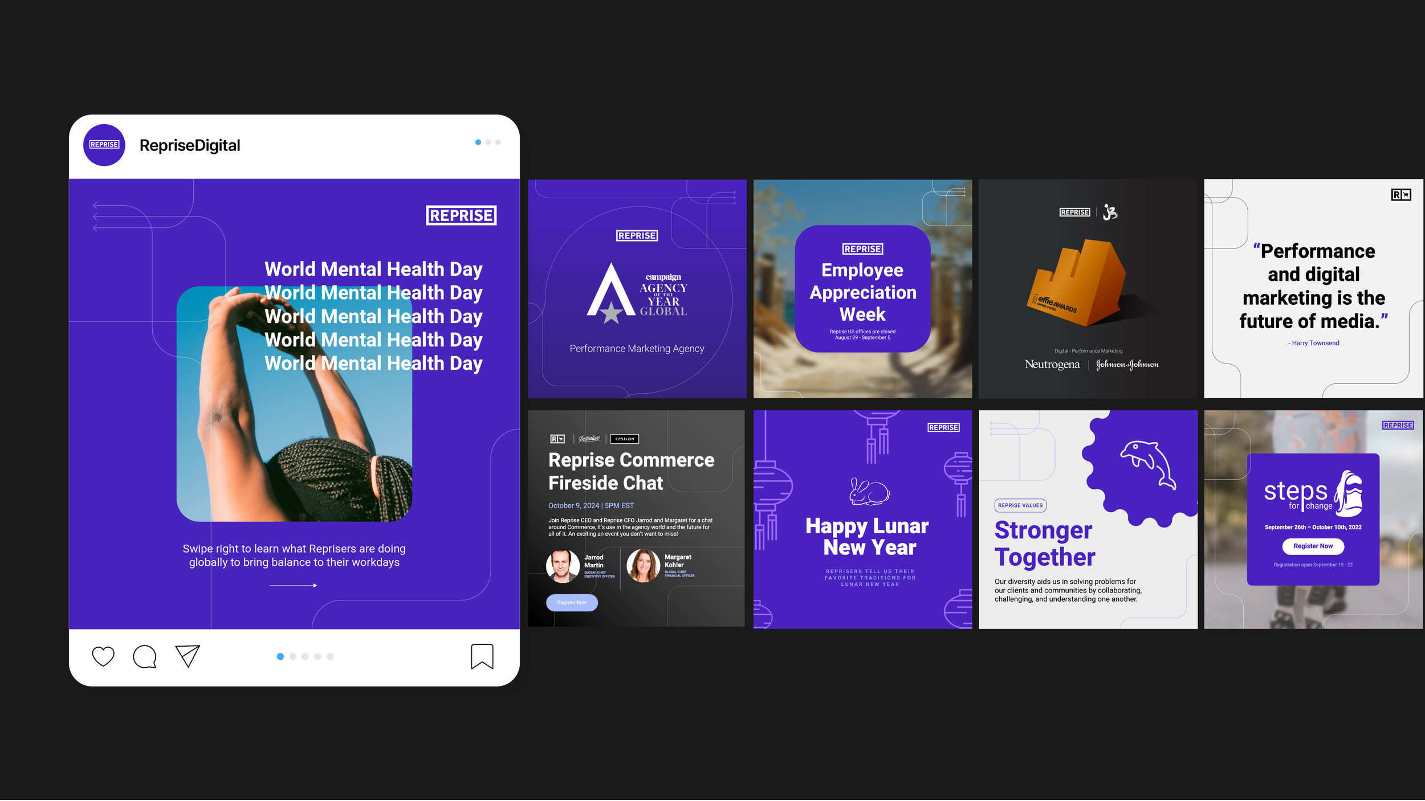Click the dolphin icon on Stronger Together tile
The image size is (1425, 801).
tap(1148, 465)
